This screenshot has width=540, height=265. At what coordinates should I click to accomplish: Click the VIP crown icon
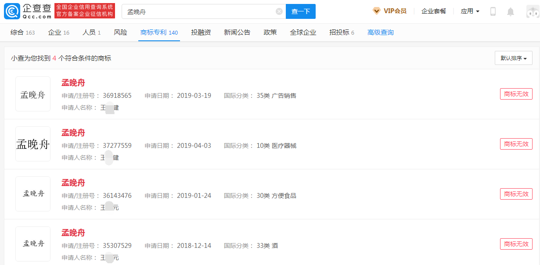376,11
